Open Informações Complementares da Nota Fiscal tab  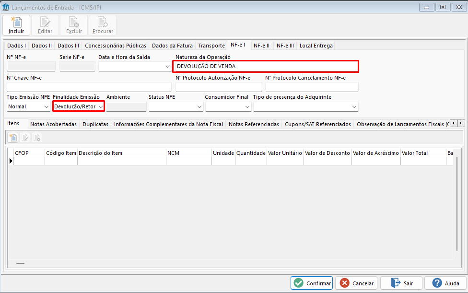168,124
